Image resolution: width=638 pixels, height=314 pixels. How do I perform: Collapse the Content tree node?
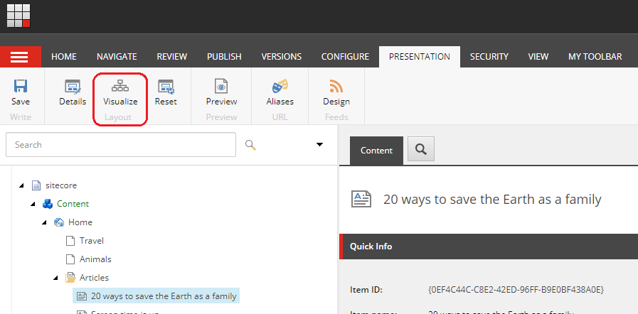point(33,204)
